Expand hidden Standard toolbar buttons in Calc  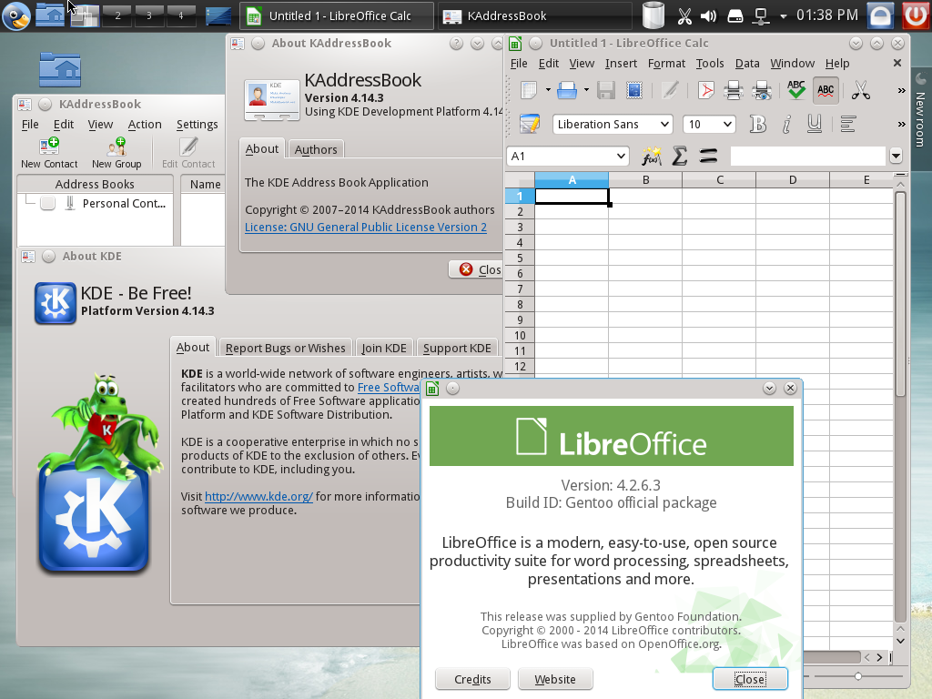[901, 90]
